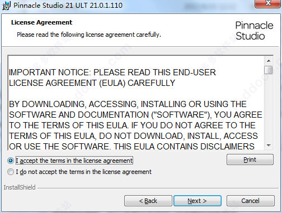Click the 'License Agreement' heading
This screenshot has height=213, width=282.
(41, 22)
